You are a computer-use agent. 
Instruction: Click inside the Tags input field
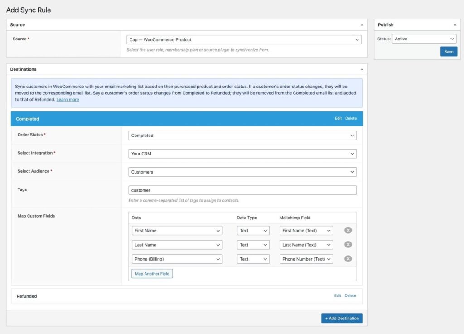point(243,190)
